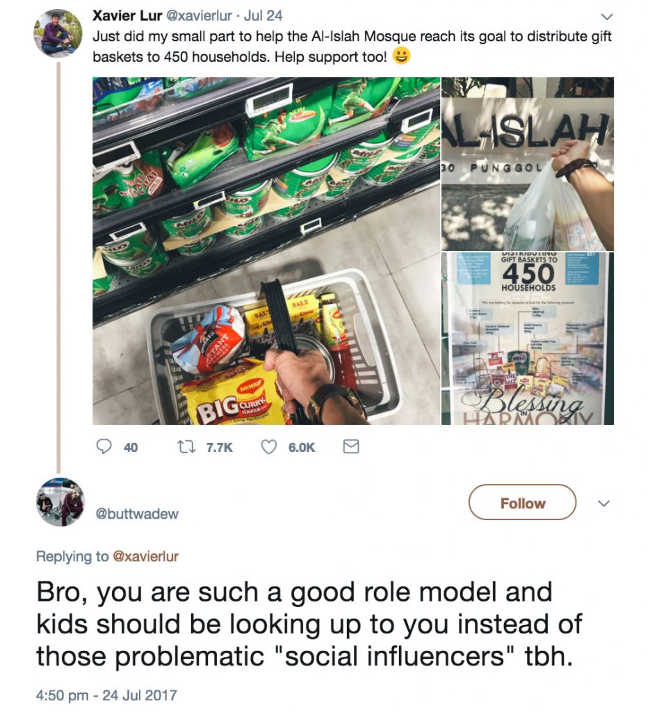
Task: Click the reply speech bubble icon
Action: 104,446
